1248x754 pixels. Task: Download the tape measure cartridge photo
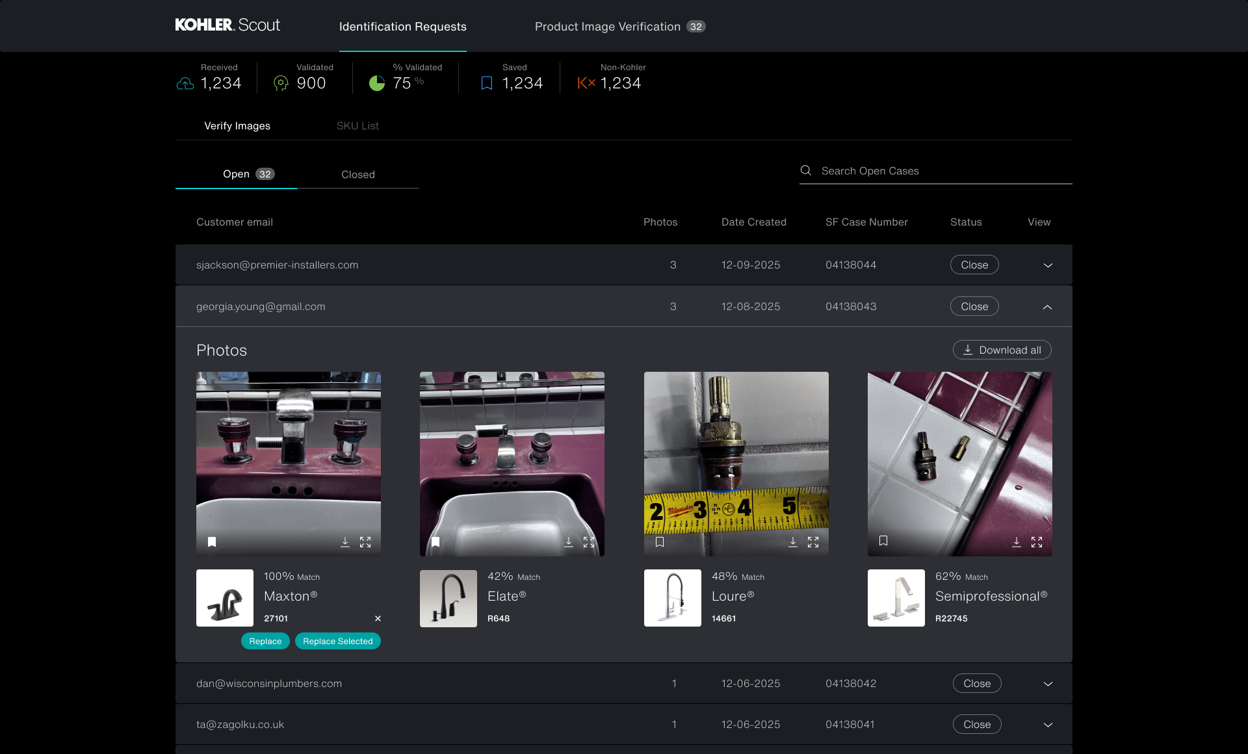pyautogui.click(x=793, y=542)
